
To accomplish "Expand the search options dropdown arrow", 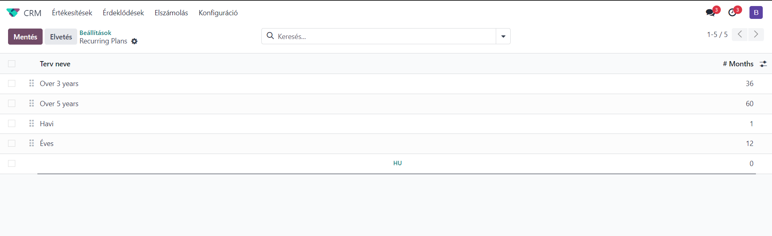I will tap(503, 36).
